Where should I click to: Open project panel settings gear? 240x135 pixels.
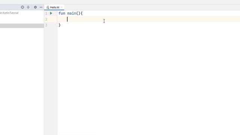click(35, 7)
